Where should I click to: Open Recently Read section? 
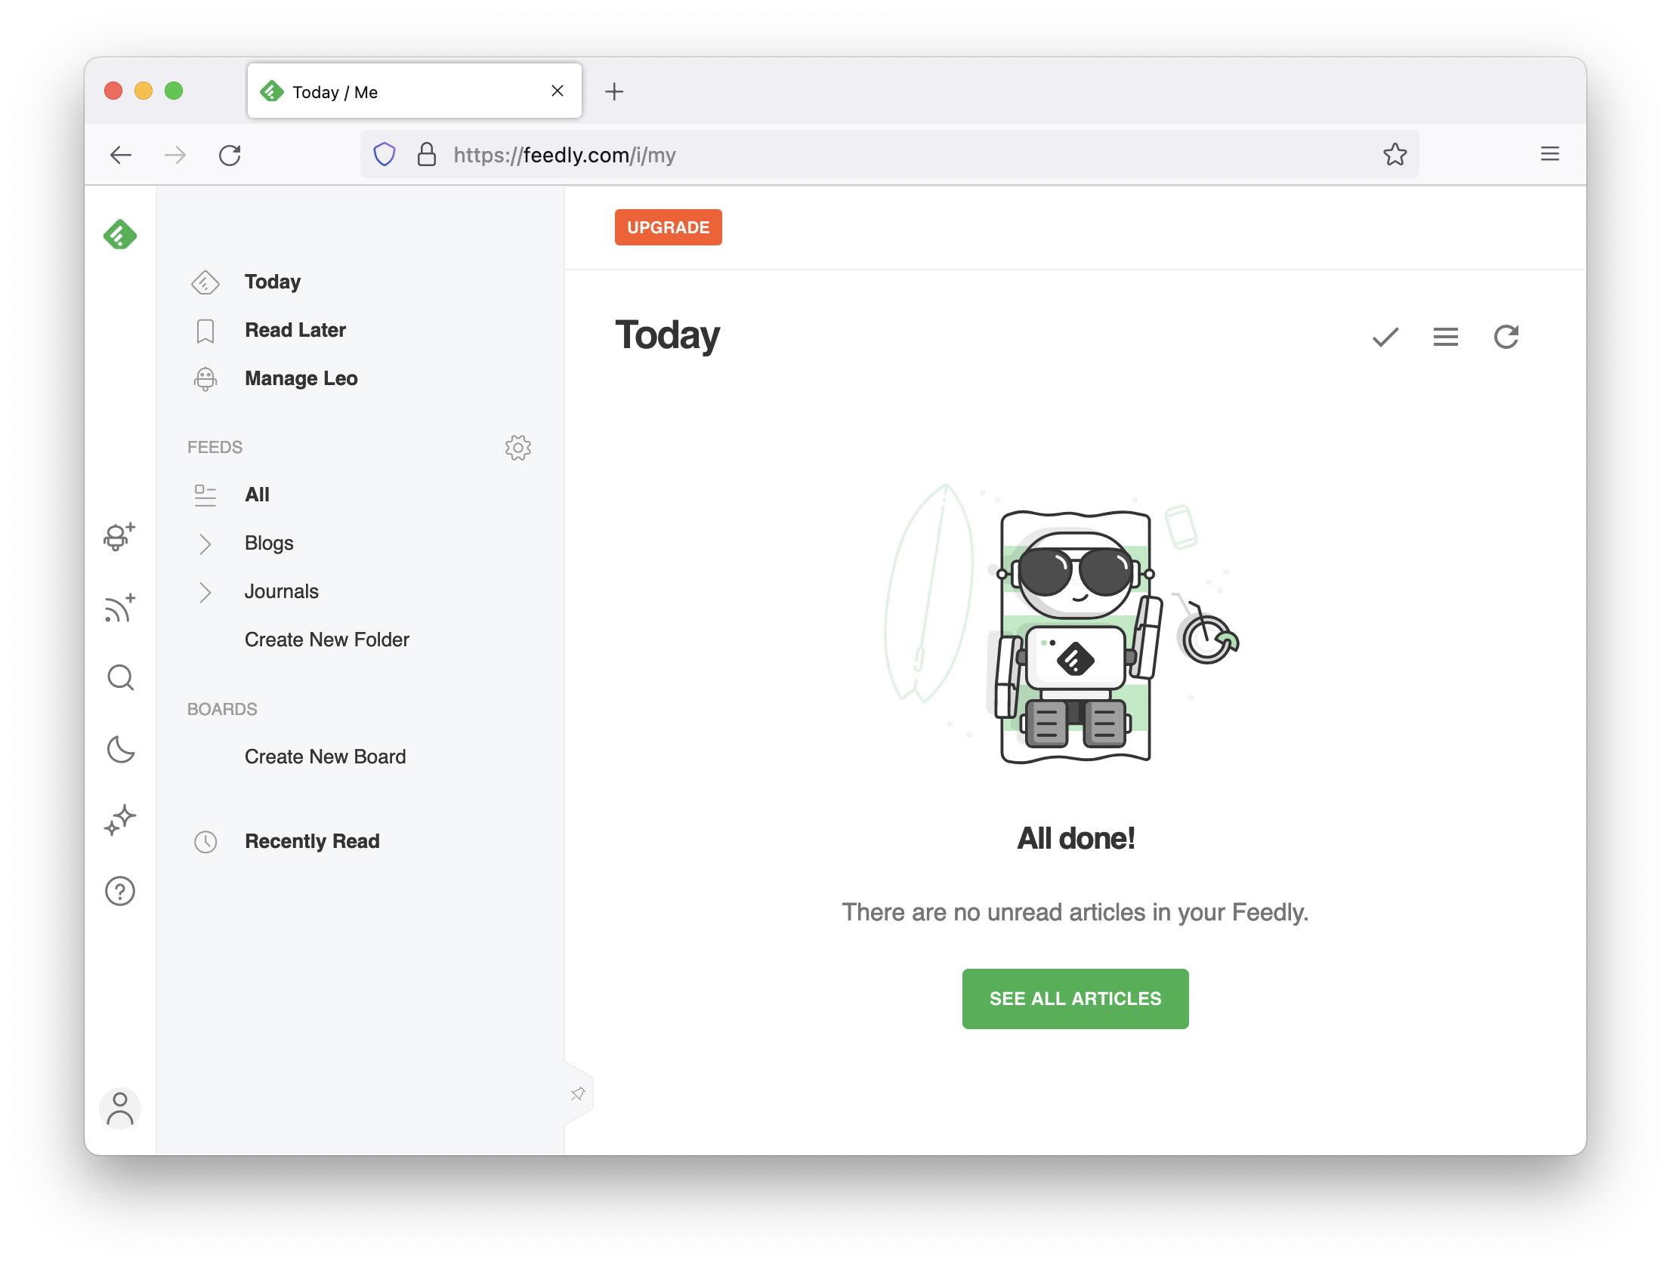311,841
